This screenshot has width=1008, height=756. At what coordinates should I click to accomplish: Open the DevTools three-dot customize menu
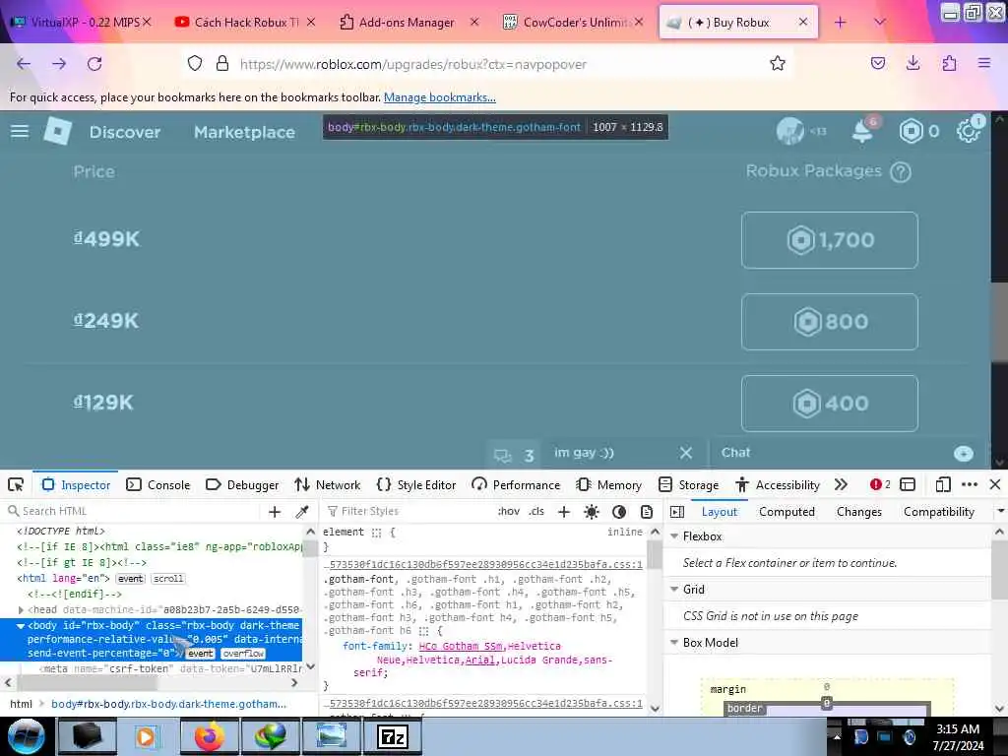click(970, 484)
